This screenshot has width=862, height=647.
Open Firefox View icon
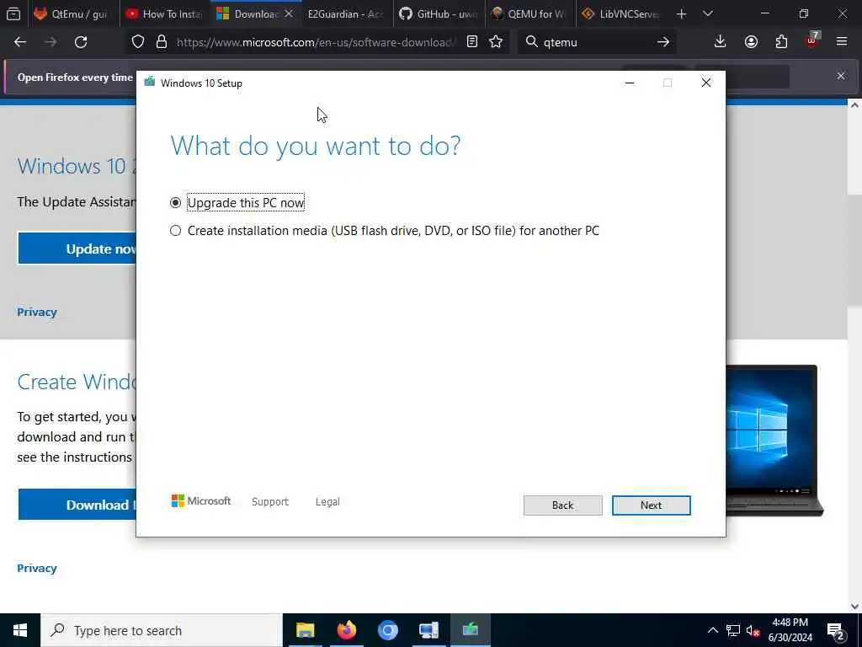[x=13, y=13]
